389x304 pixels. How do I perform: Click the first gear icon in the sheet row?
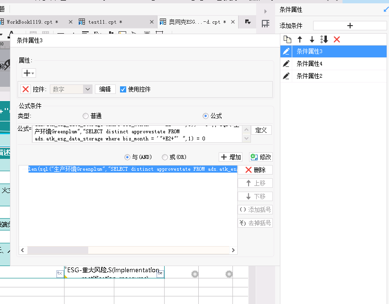coord(195,274)
